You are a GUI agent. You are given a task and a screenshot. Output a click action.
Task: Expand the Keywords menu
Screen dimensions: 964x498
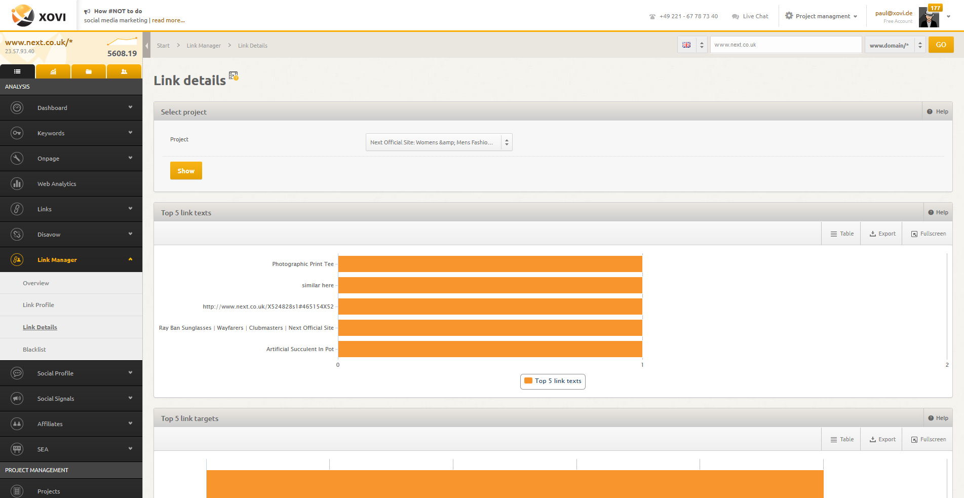point(130,133)
